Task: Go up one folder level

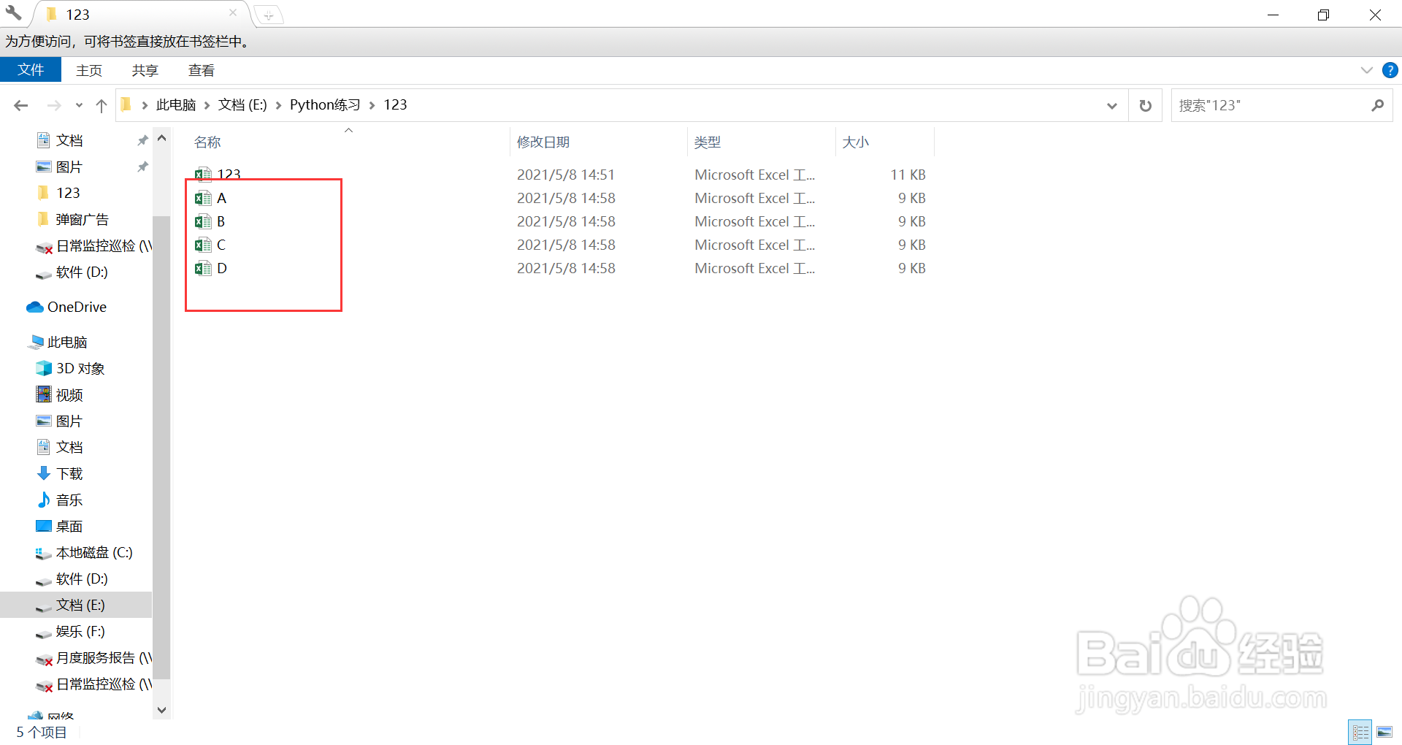Action: point(101,105)
